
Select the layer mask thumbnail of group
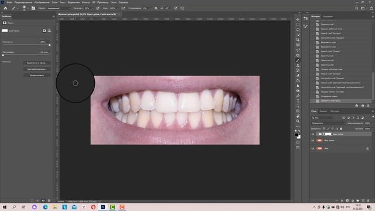click(x=328, y=134)
